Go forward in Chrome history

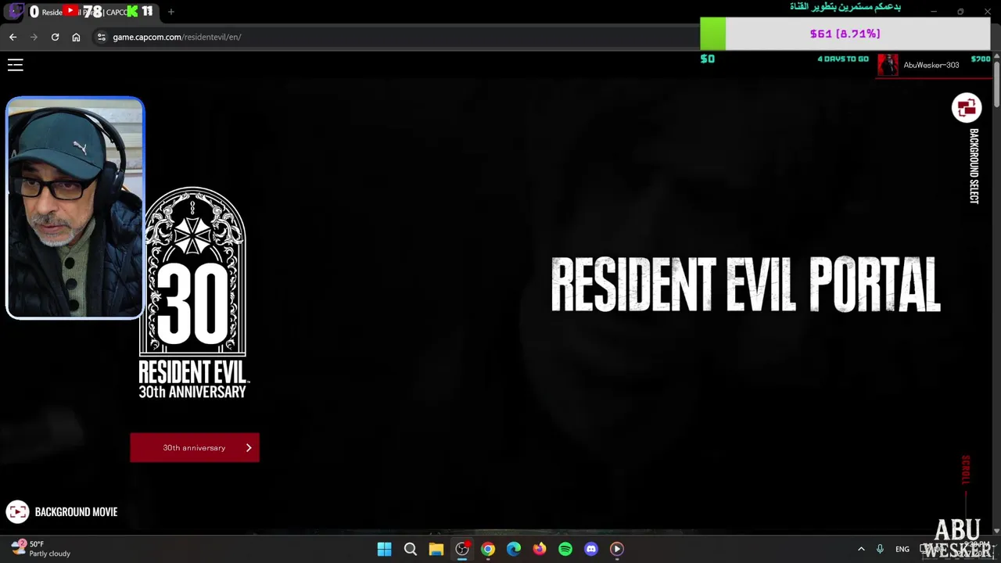[34, 37]
